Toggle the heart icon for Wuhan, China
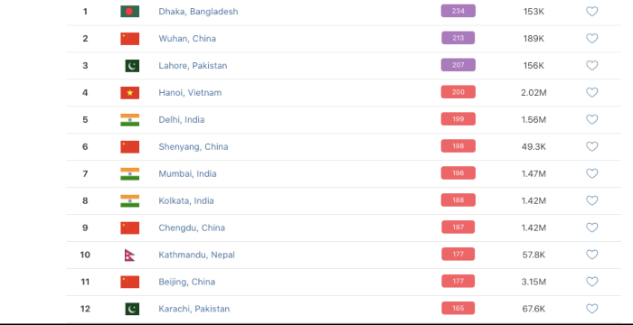Screen dimensions: 633x325 pos(591,39)
